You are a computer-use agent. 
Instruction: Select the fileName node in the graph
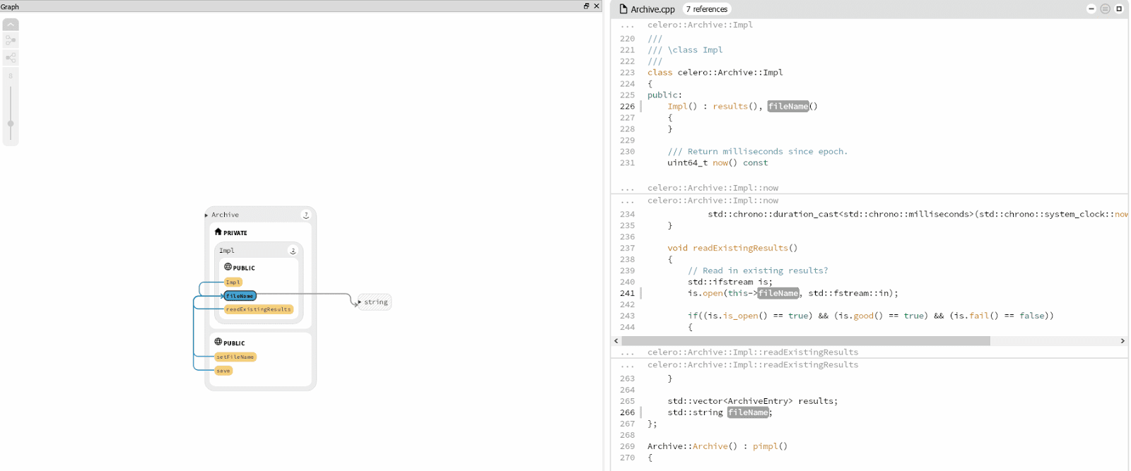[x=240, y=296]
